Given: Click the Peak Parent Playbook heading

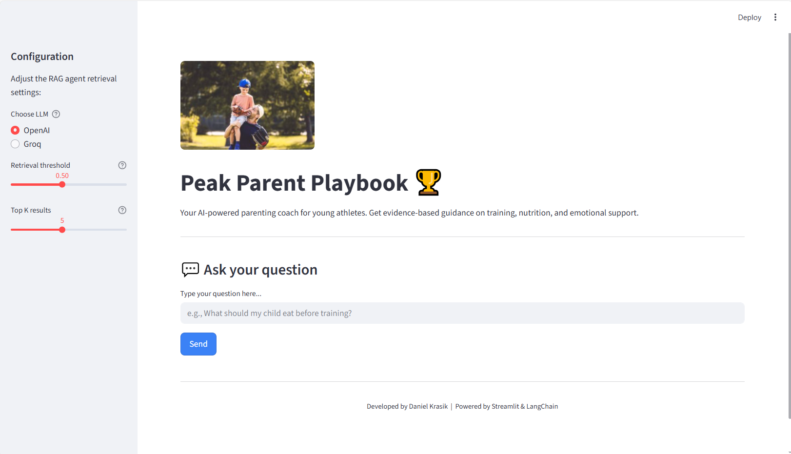Looking at the screenshot, I should (294, 183).
